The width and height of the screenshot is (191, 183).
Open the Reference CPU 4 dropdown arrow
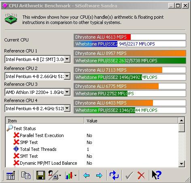[67, 109]
